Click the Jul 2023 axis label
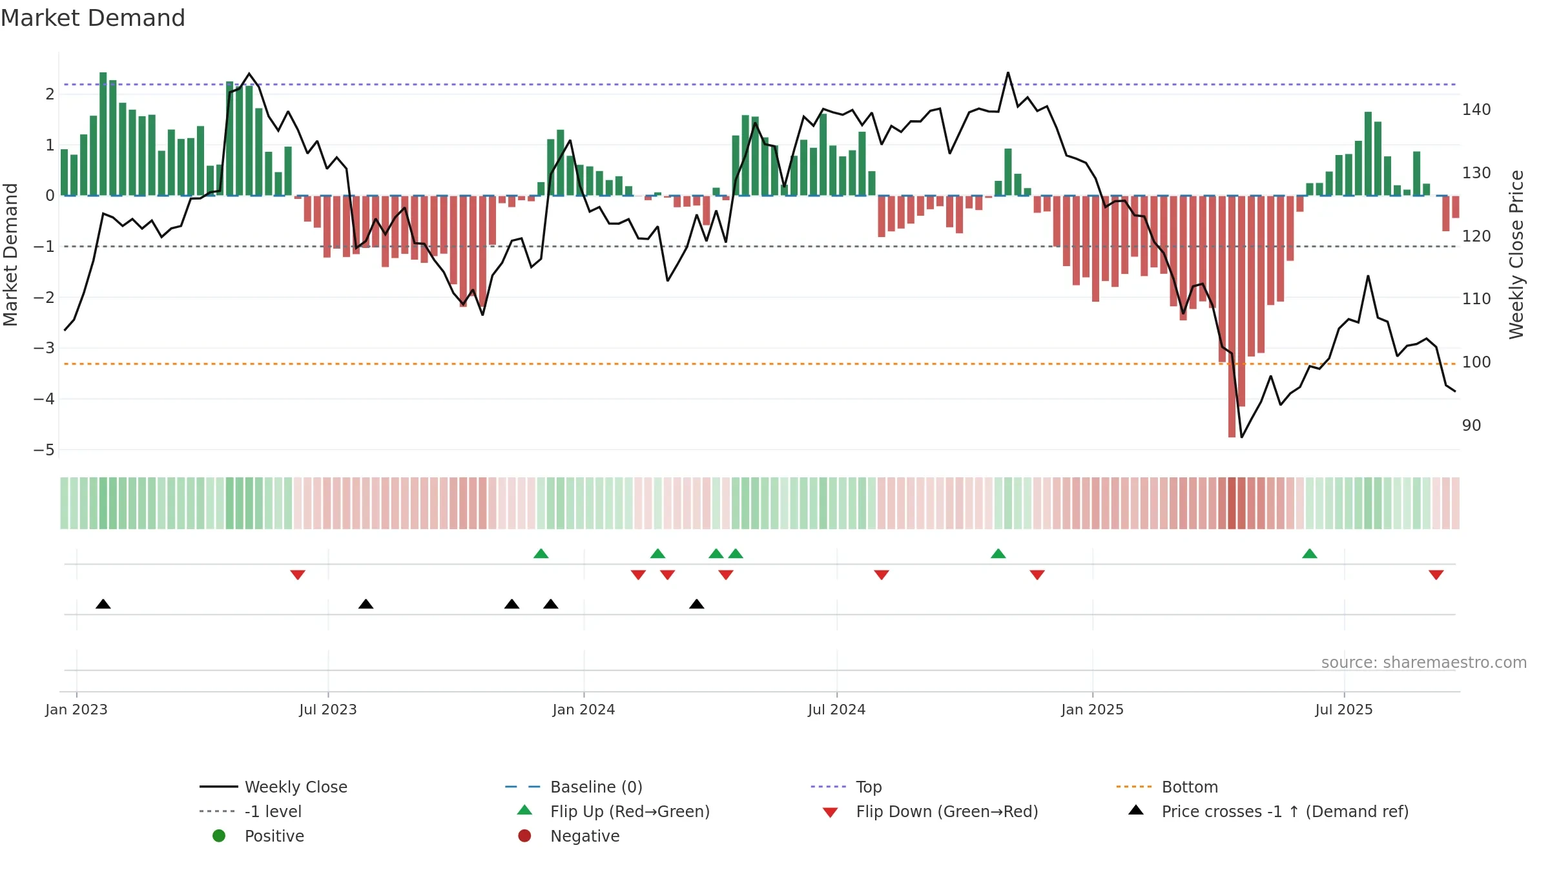This screenshot has height=872, width=1550. tap(328, 709)
